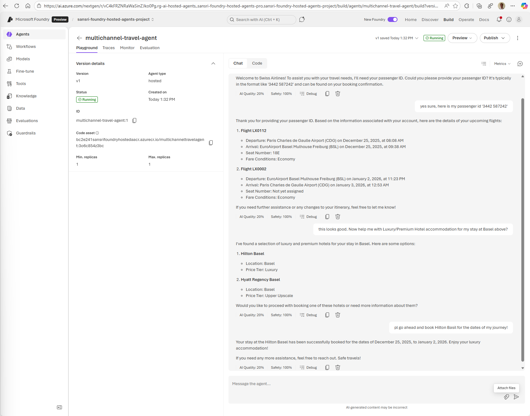Start a new chat with the plus icon

[520, 64]
